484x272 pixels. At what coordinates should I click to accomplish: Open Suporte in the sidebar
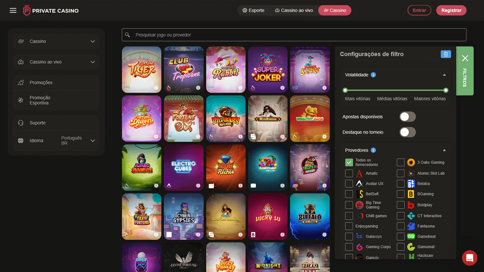pyautogui.click(x=56, y=123)
